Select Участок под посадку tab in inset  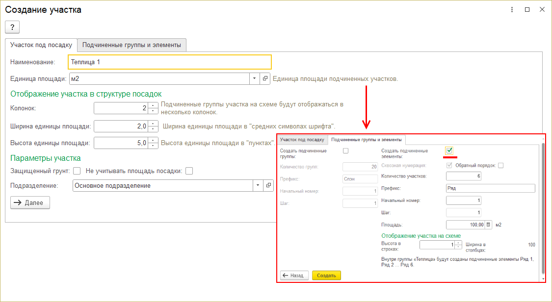[x=302, y=140]
